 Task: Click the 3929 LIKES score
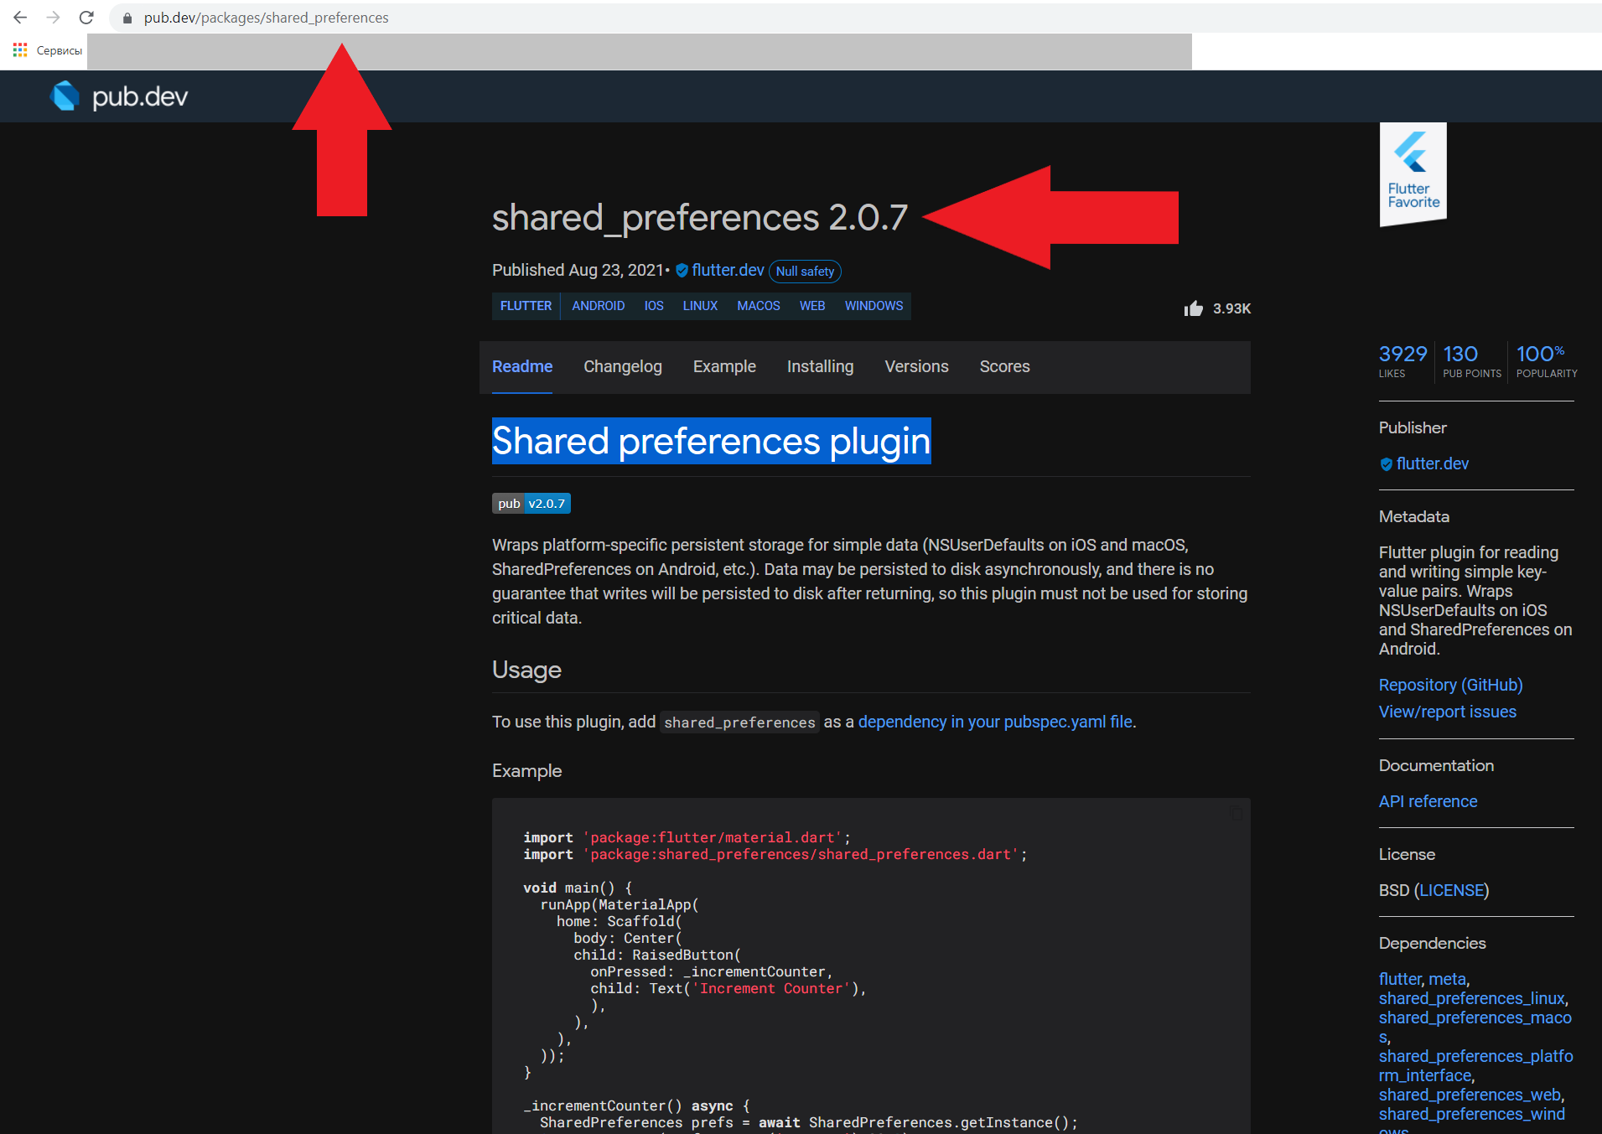[1402, 360]
